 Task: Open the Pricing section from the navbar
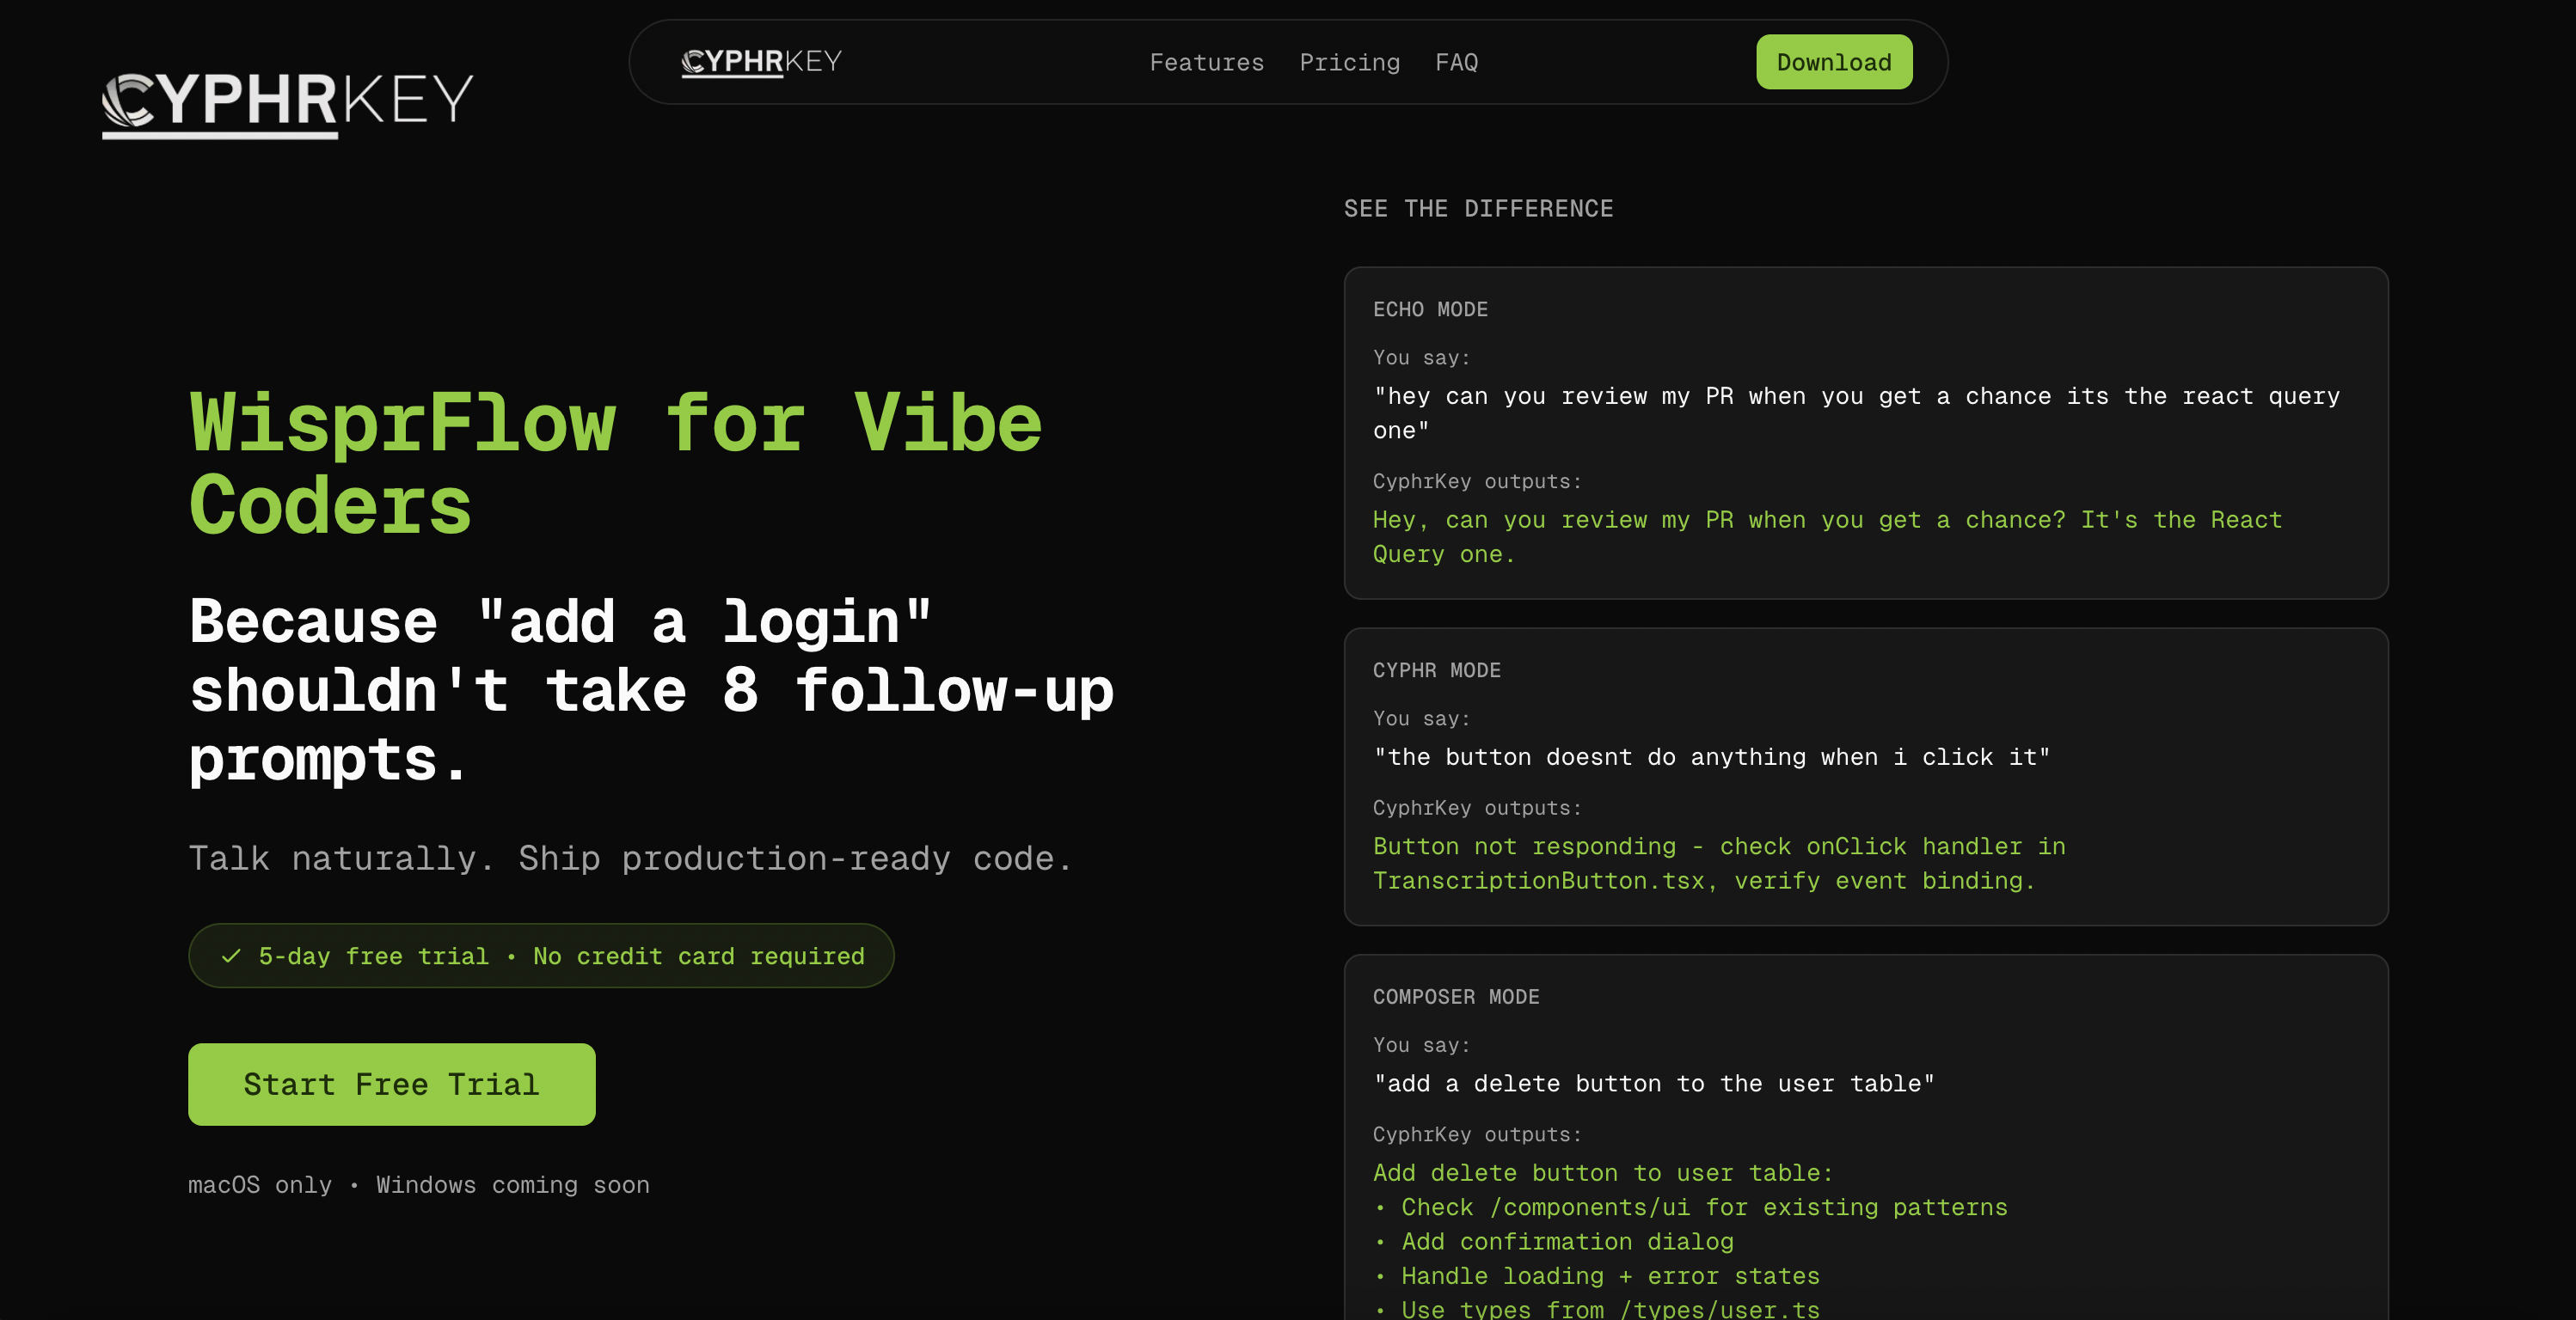[1350, 62]
